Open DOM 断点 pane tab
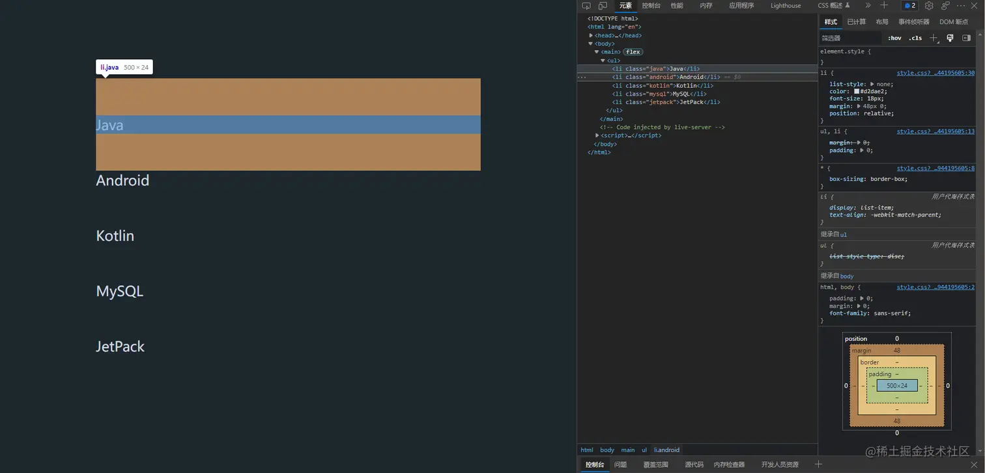The height and width of the screenshot is (473, 985). (954, 22)
